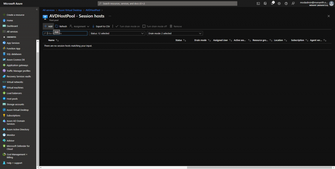Click the Export to CSV download icon

tap(93, 26)
